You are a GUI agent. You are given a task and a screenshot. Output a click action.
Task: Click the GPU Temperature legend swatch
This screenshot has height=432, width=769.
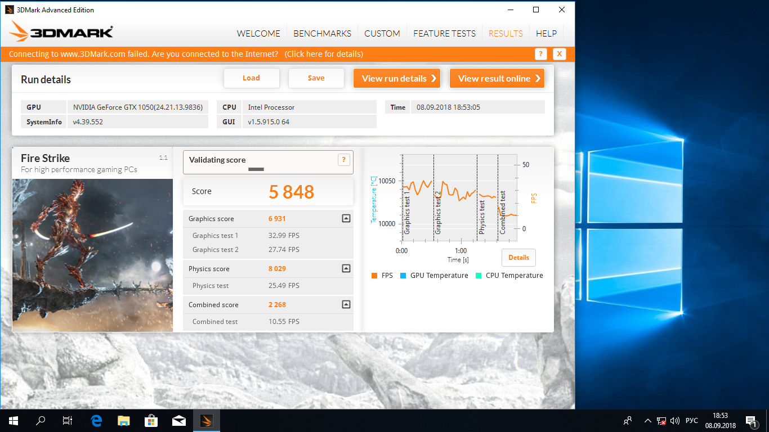point(403,276)
